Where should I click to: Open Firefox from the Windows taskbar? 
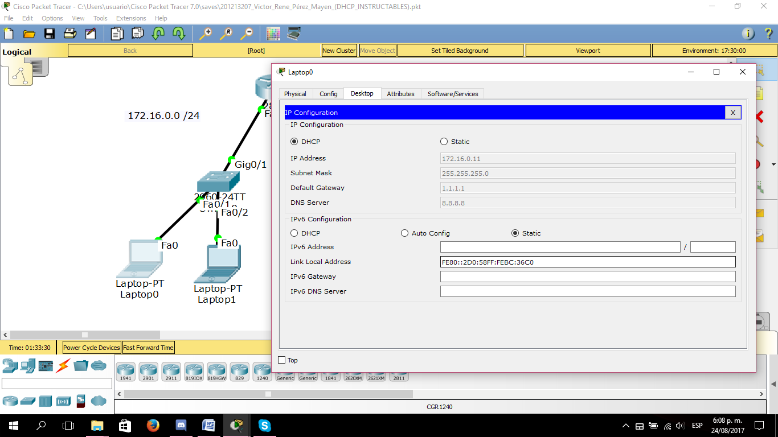[x=153, y=425]
